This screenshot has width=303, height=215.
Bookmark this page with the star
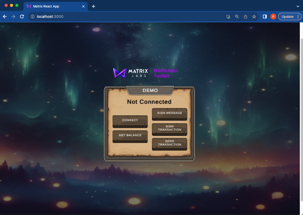click(x=254, y=17)
